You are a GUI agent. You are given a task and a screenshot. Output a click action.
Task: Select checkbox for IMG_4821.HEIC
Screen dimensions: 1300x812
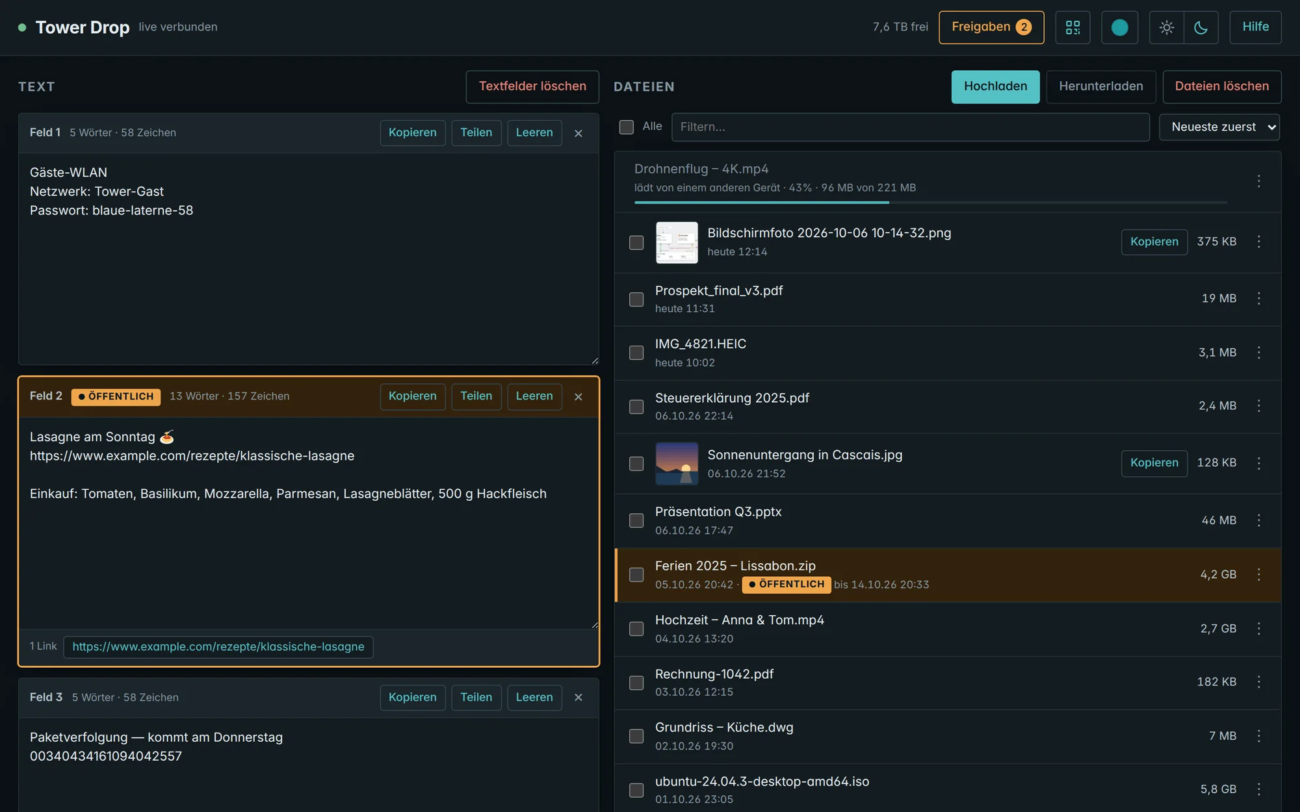coord(636,353)
